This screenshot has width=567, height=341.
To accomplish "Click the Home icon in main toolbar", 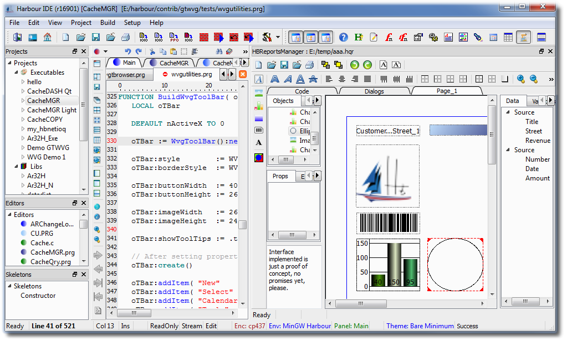I will click(x=47, y=37).
